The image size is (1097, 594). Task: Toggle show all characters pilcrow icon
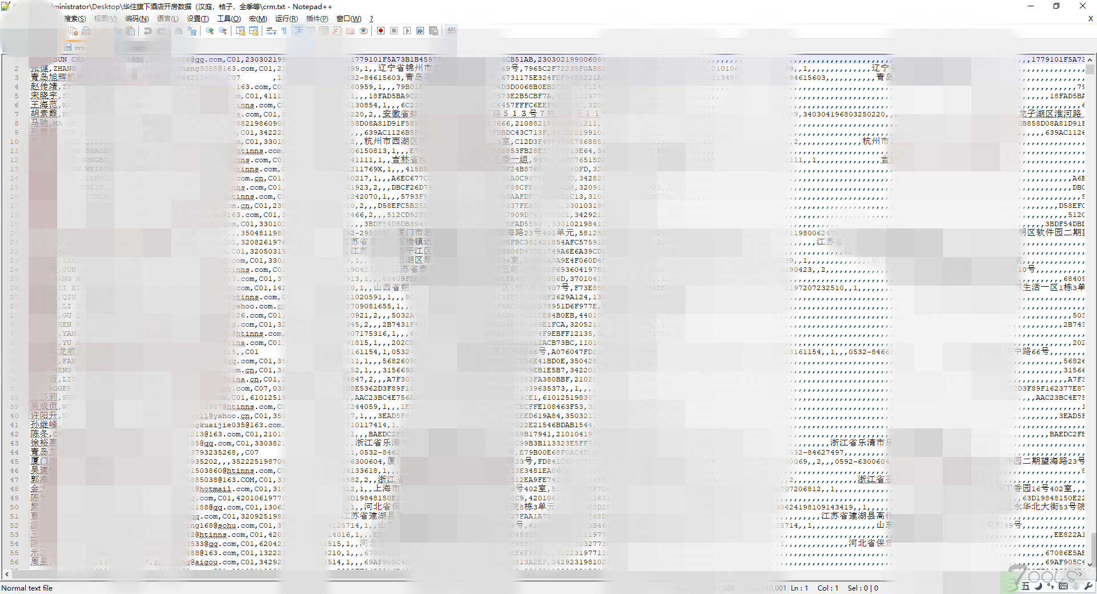284,31
